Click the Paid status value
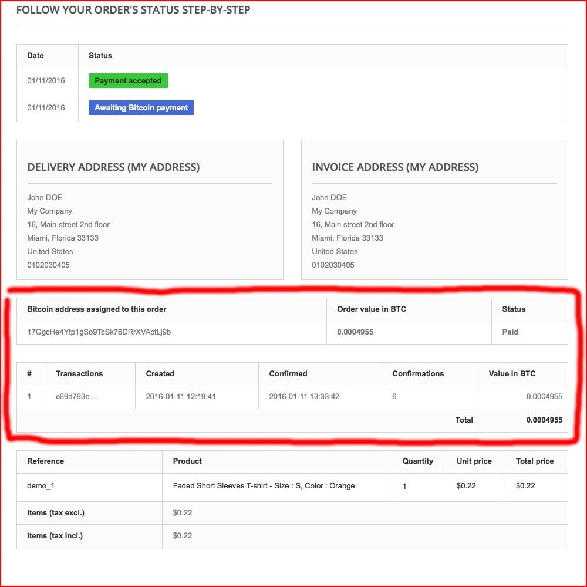Image resolution: width=587 pixels, height=587 pixels. [510, 332]
